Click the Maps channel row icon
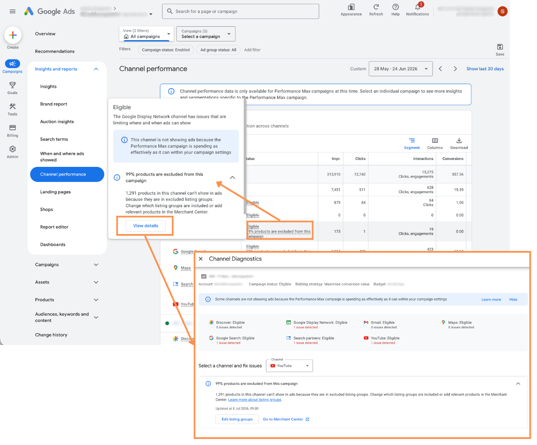 [176, 268]
